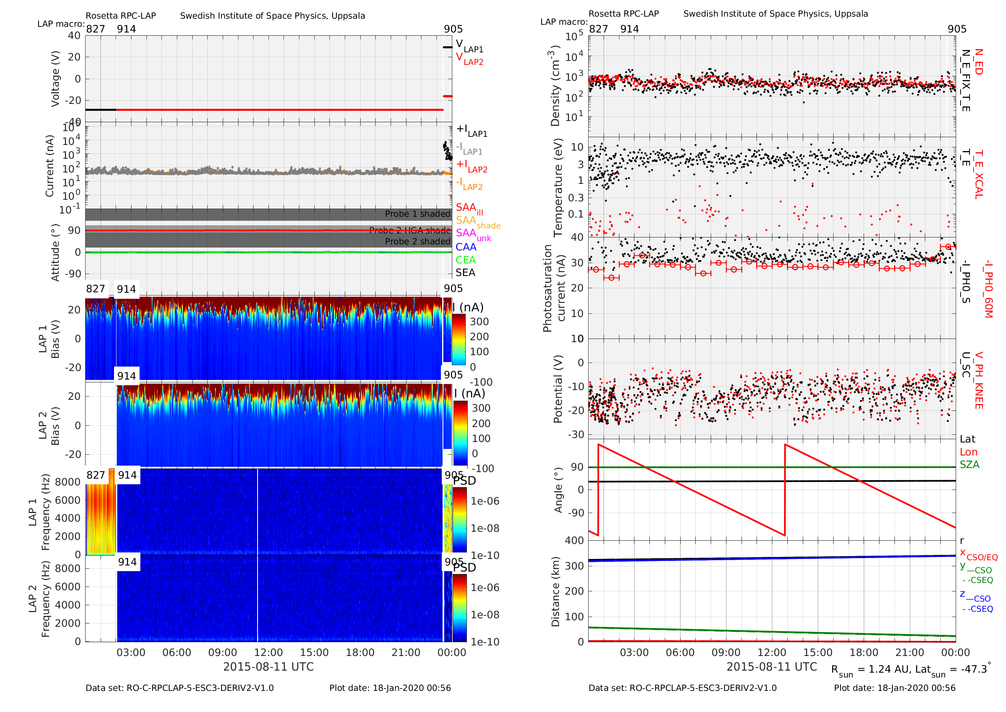Click the left data set RO-C-RPCLAP text
The image size is (1006, 712).
180,688
